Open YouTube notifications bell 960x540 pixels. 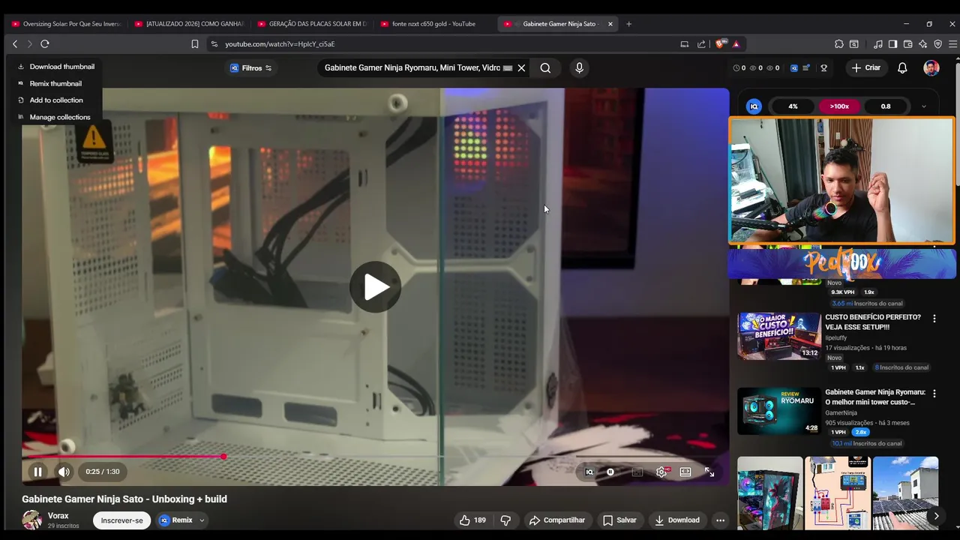click(902, 67)
